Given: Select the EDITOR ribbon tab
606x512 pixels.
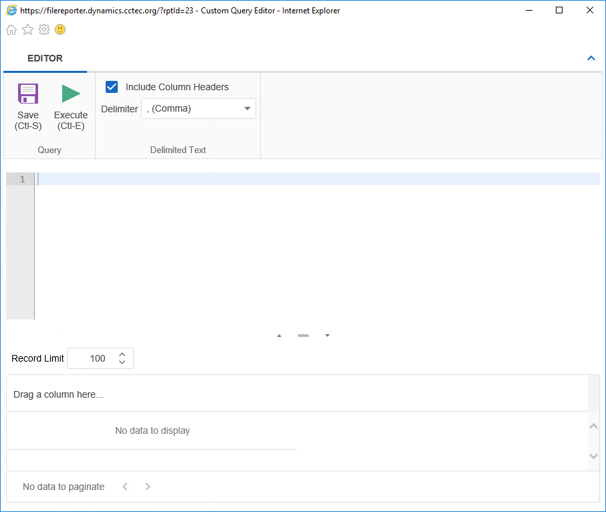Looking at the screenshot, I should click(45, 58).
